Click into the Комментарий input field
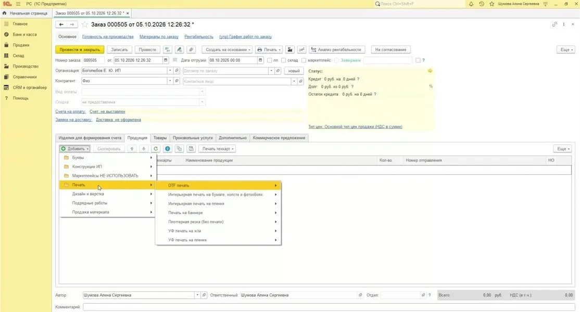 click(x=329, y=307)
